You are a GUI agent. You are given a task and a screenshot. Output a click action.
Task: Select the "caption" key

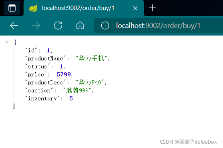pos(39,90)
